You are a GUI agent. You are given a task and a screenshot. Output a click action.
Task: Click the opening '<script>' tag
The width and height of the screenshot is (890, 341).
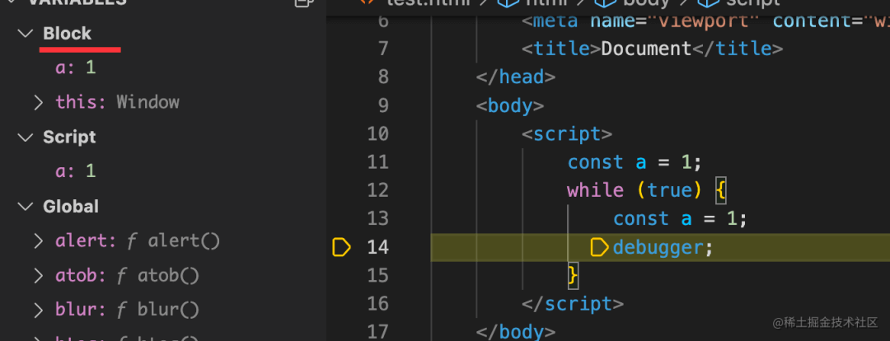566,134
